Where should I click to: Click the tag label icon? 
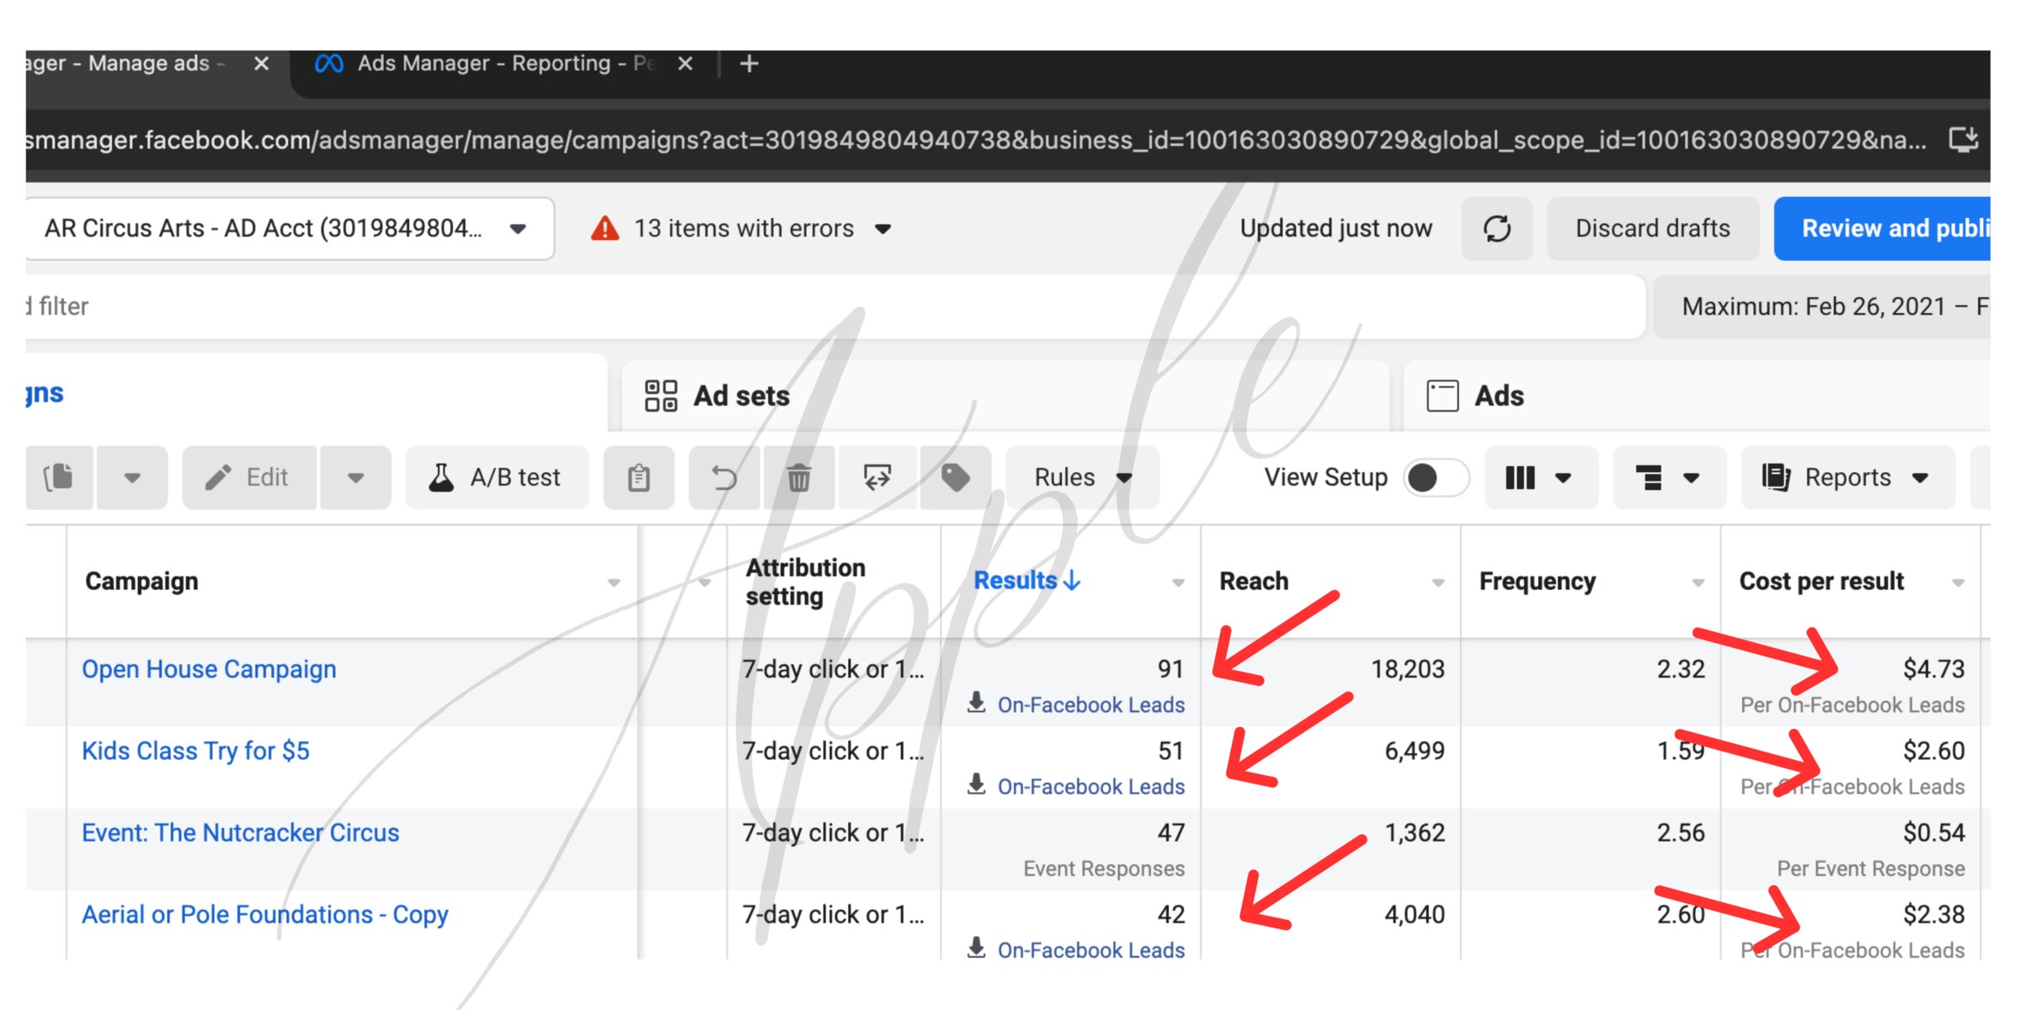955,477
